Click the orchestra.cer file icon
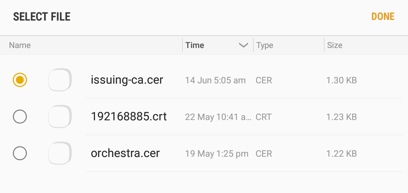This screenshot has width=408, height=193. [60, 153]
